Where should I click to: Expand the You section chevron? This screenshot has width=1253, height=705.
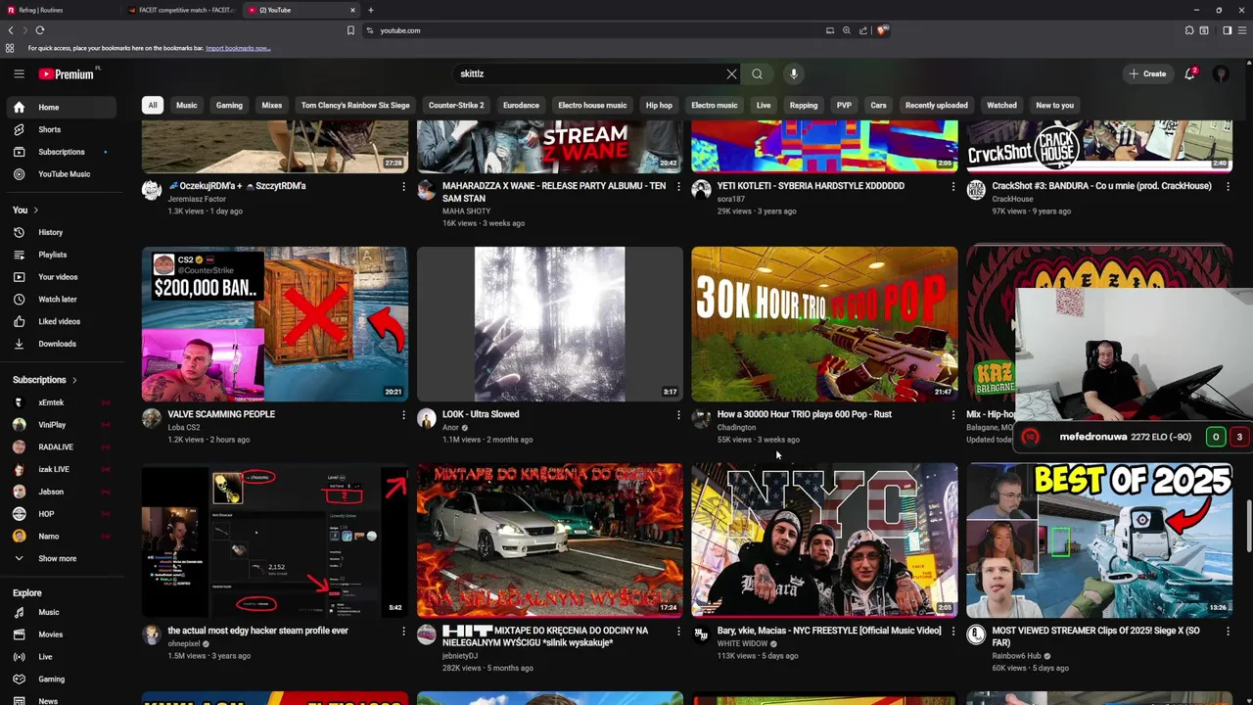pos(36,211)
